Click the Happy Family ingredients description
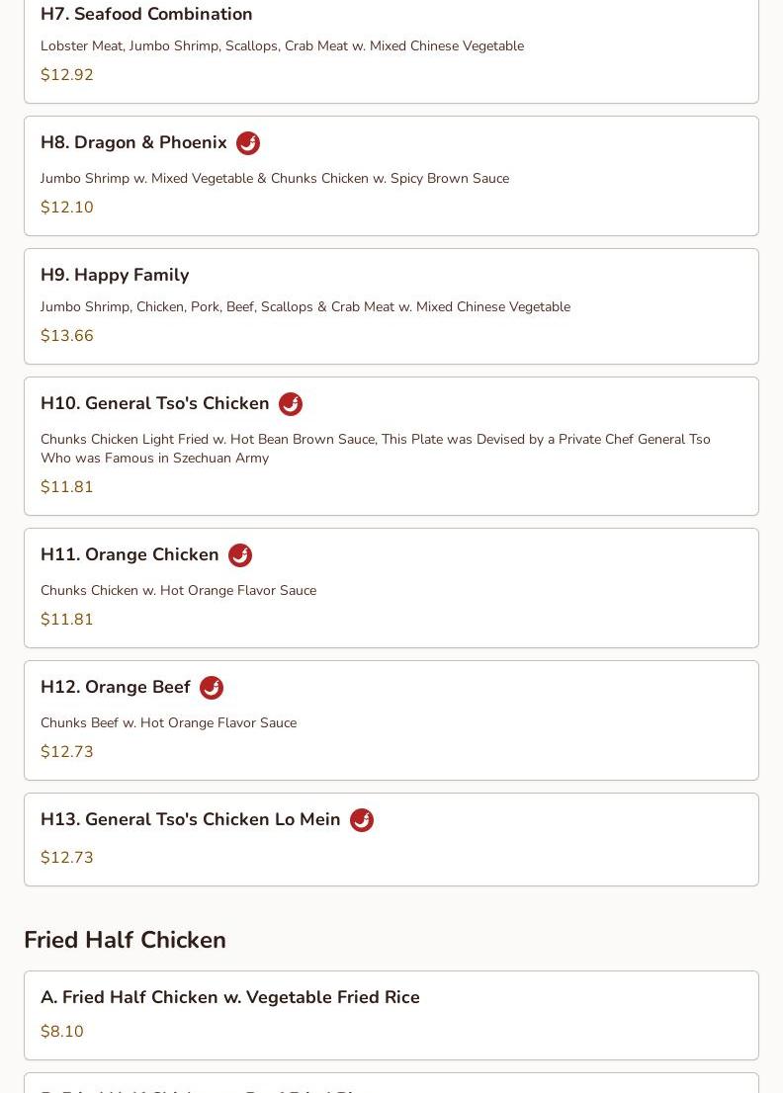 click(305, 306)
